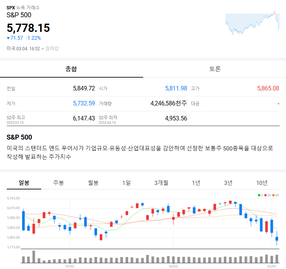
Task: Show the 10년 chart
Action: click(262, 183)
